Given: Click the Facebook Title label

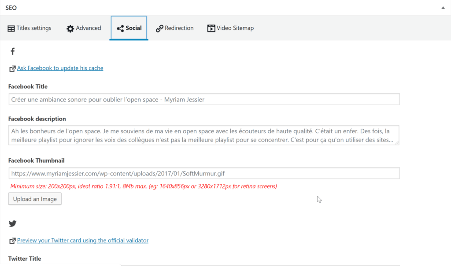Looking at the screenshot, I should (28, 87).
